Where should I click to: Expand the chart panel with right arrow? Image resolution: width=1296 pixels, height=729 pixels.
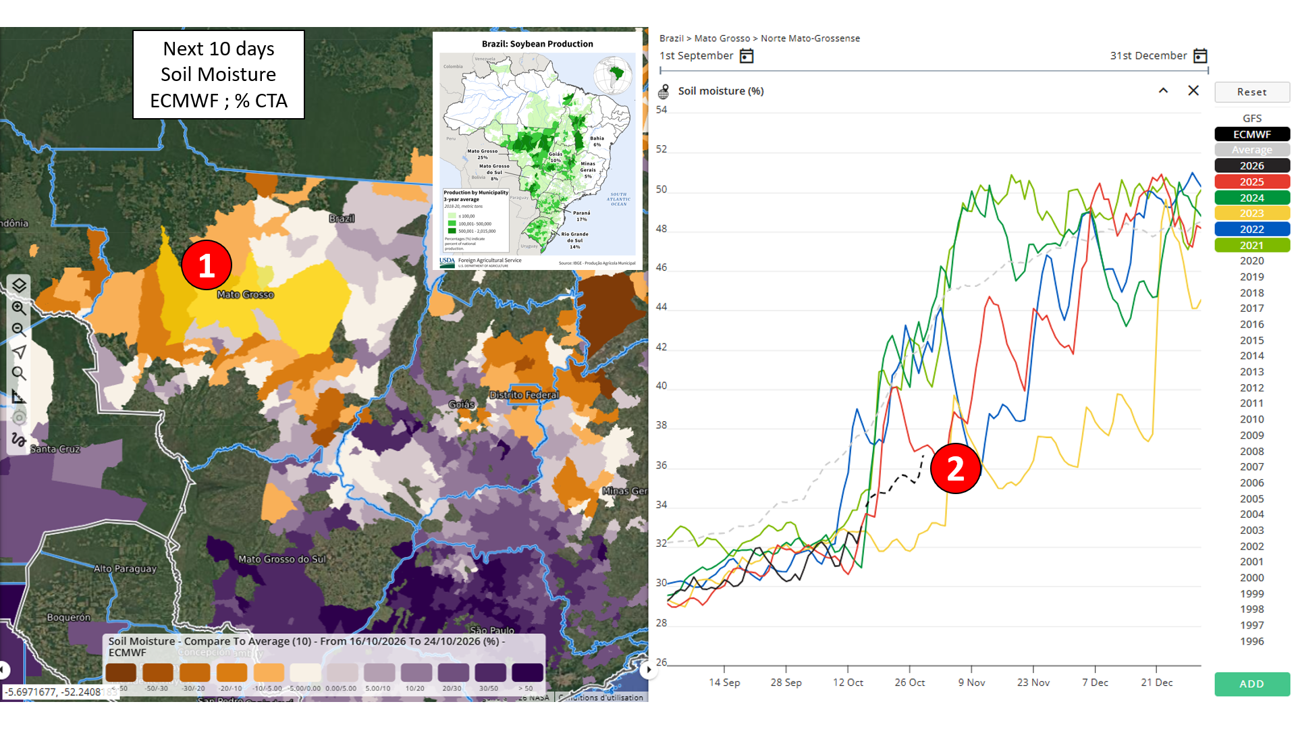tap(648, 670)
